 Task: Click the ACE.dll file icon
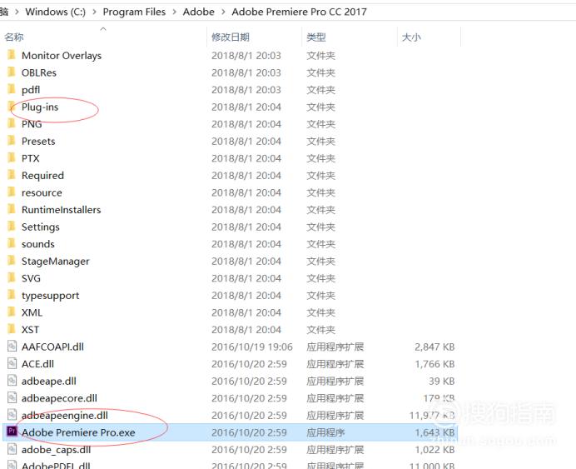coord(12,363)
